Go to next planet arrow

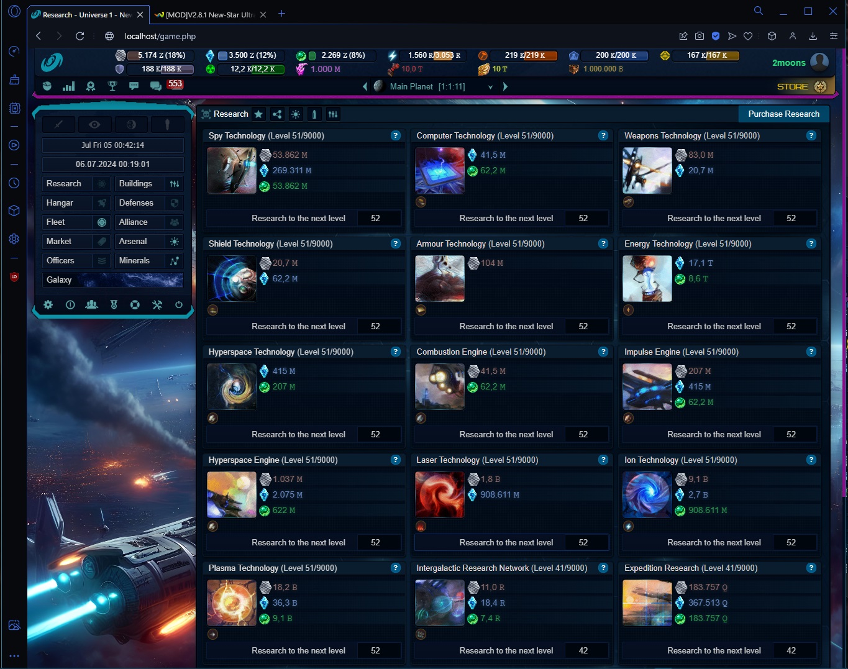[505, 86]
